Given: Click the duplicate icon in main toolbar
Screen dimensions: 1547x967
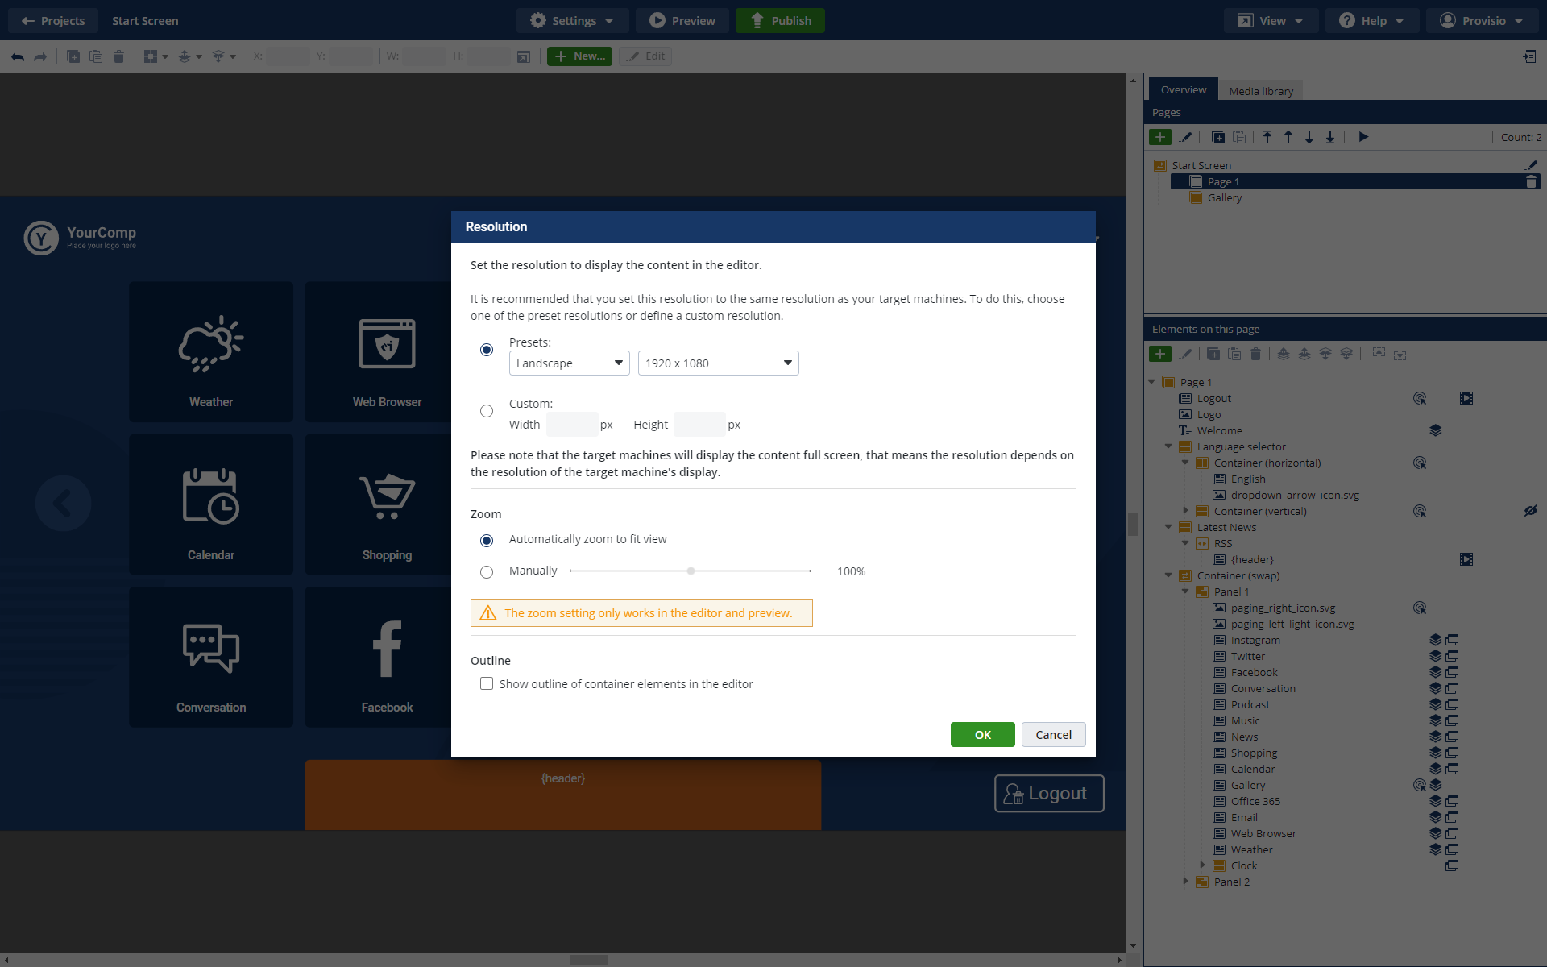Looking at the screenshot, I should (73, 56).
